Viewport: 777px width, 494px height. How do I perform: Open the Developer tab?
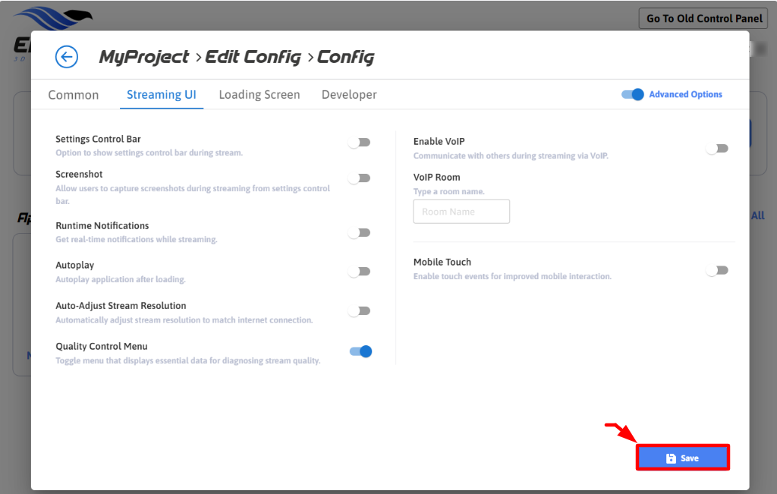[349, 95]
